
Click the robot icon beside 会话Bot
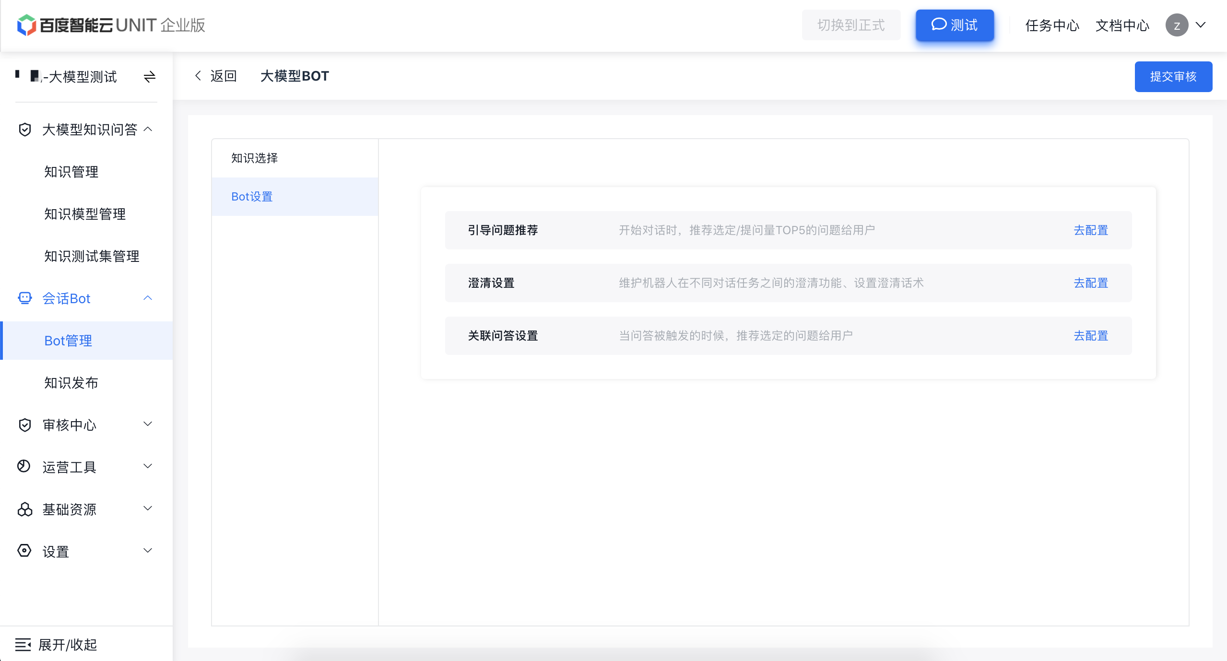pos(24,298)
